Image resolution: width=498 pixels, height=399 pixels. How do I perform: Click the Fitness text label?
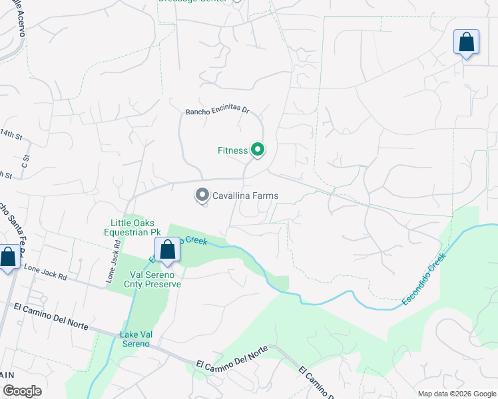[x=232, y=150]
